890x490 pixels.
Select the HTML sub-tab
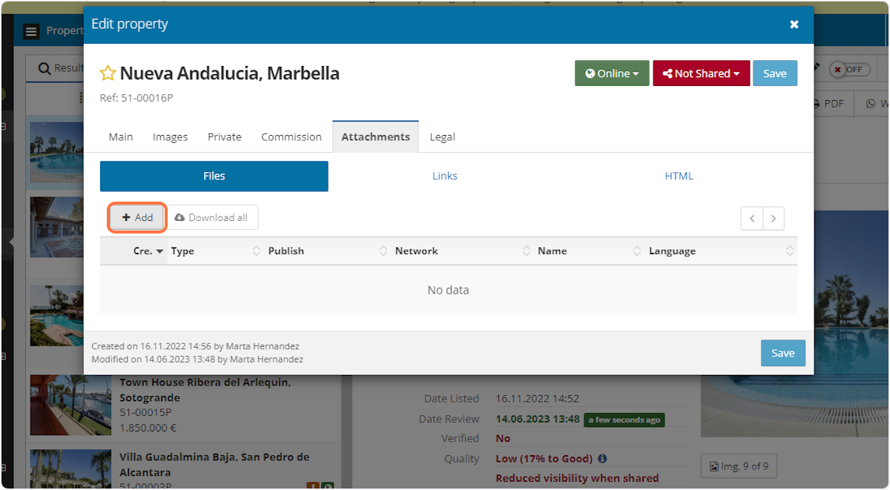point(679,176)
